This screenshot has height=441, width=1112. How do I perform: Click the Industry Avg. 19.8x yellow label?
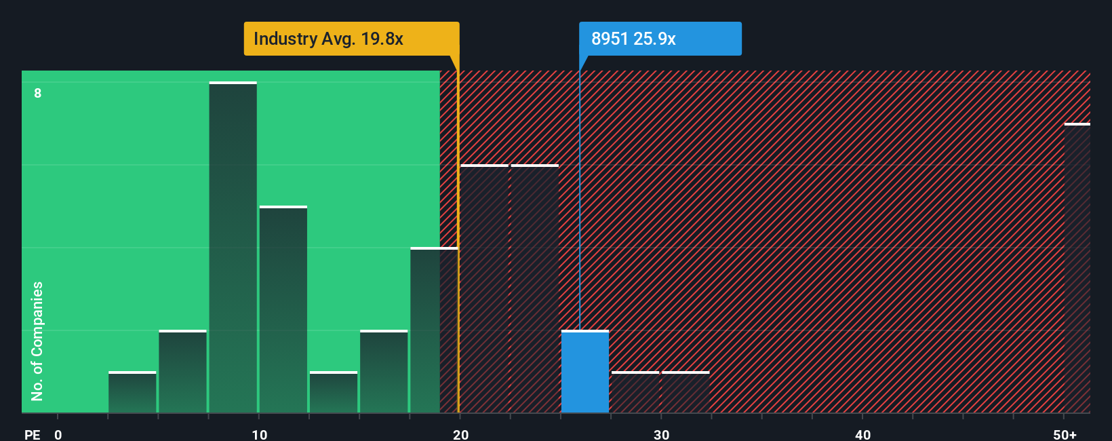(x=351, y=39)
